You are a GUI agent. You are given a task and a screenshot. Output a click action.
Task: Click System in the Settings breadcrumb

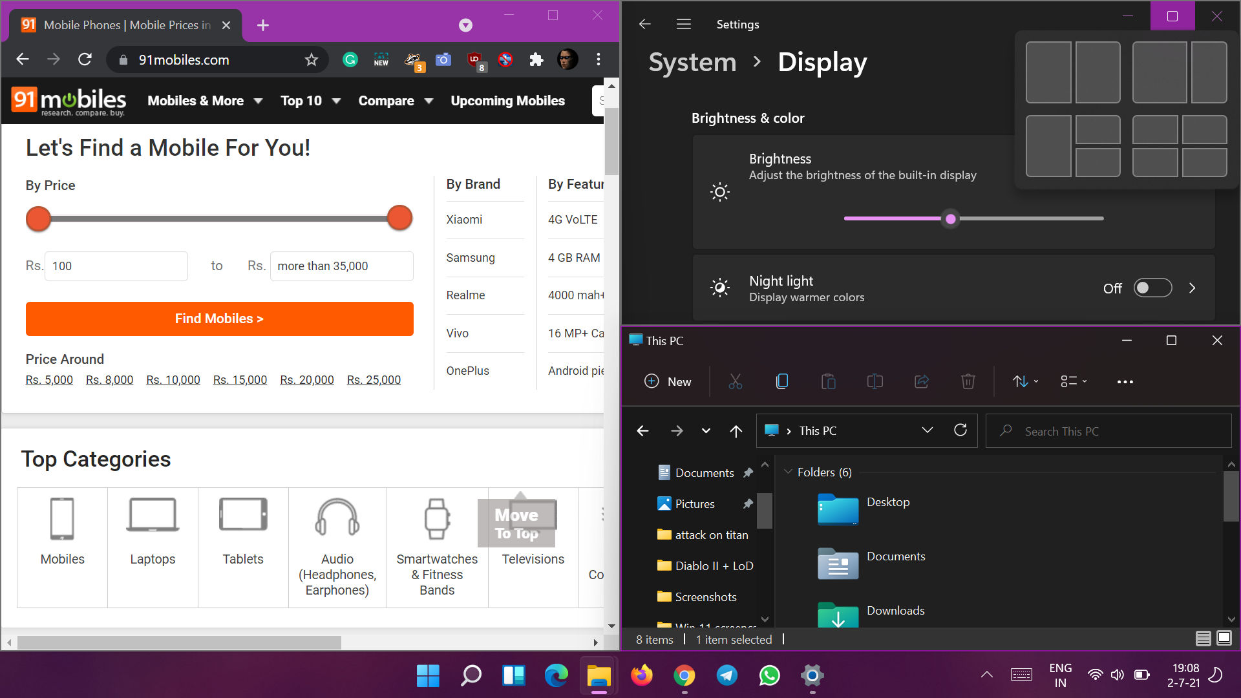[x=692, y=62]
